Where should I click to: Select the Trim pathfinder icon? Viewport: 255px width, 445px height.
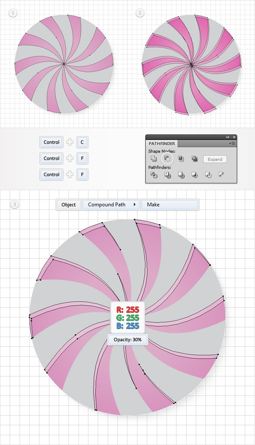click(167, 175)
